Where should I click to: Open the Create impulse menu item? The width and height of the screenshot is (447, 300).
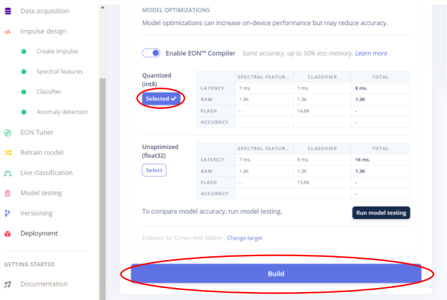57,51
